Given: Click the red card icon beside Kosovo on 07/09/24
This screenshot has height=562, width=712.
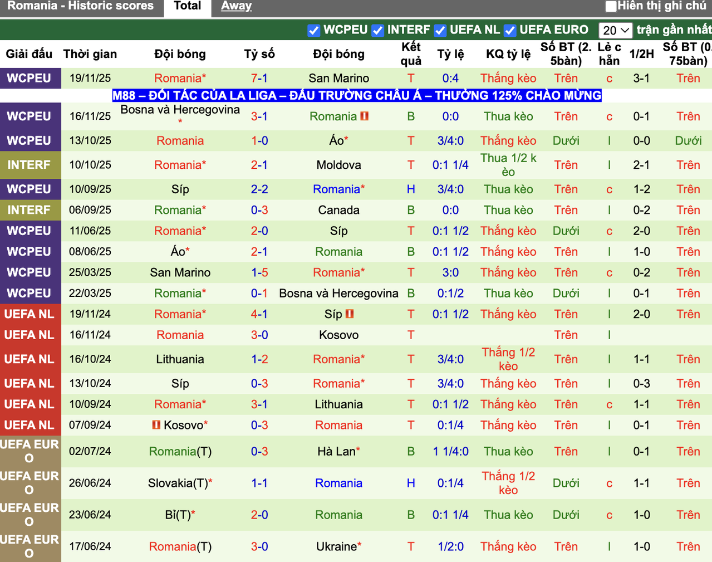Looking at the screenshot, I should pyautogui.click(x=156, y=425).
